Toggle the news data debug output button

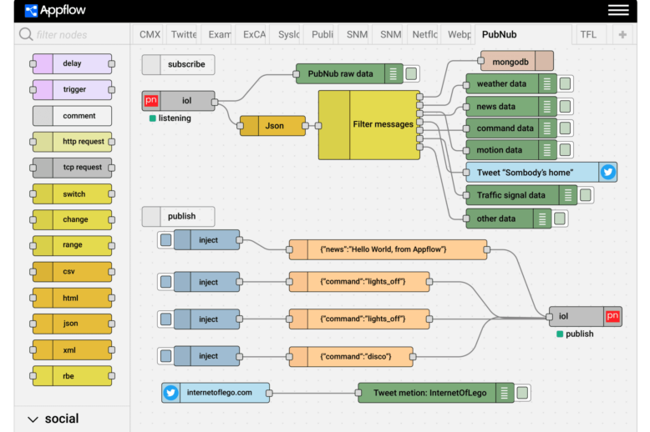point(566,106)
